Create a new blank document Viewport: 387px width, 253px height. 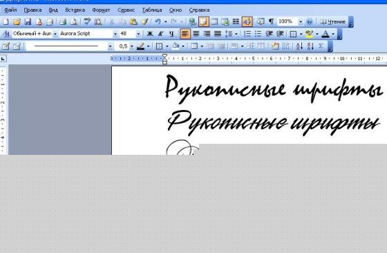pyautogui.click(x=6, y=21)
